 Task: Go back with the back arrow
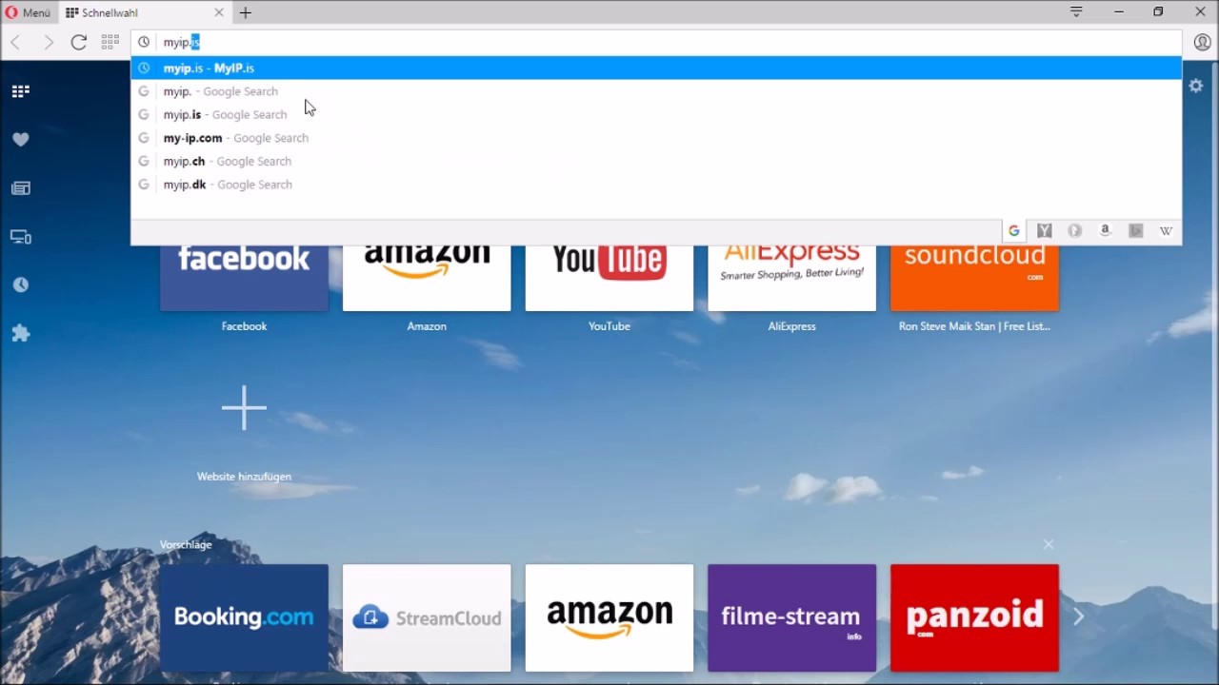16,42
